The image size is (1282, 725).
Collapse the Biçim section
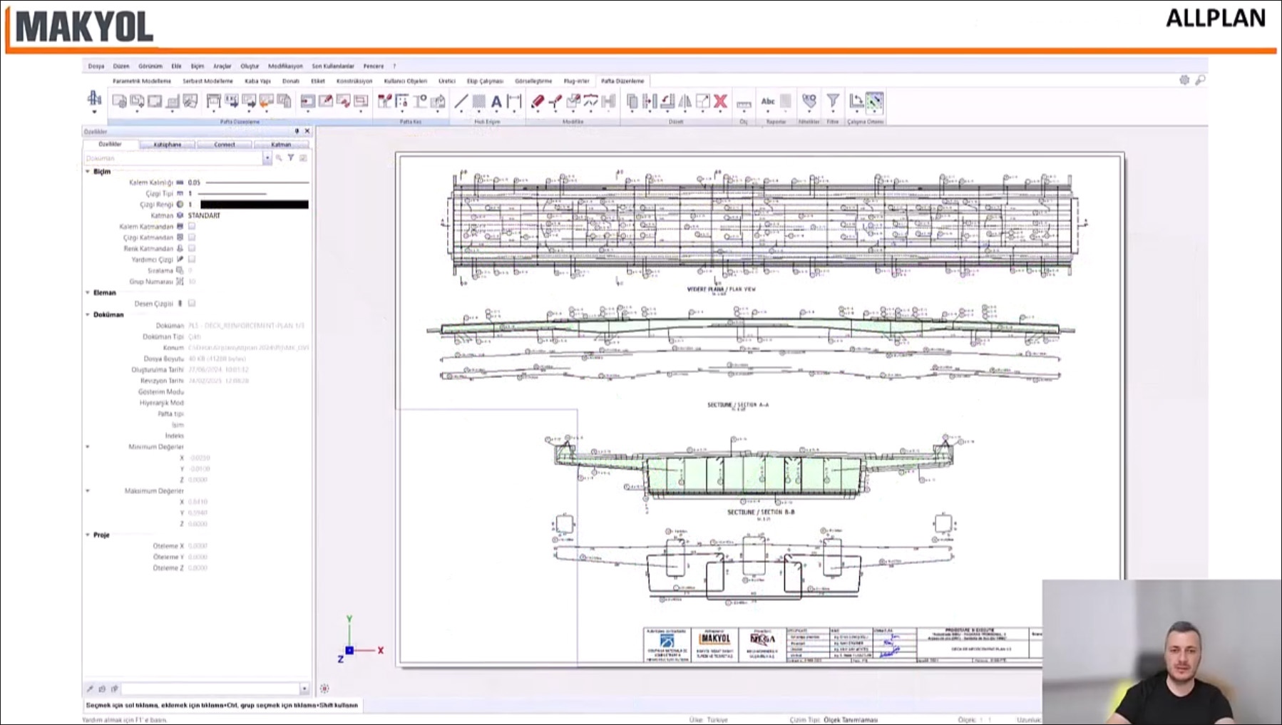click(88, 172)
